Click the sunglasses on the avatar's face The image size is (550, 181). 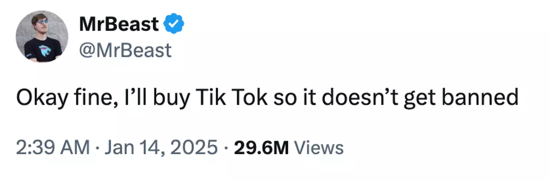click(43, 22)
